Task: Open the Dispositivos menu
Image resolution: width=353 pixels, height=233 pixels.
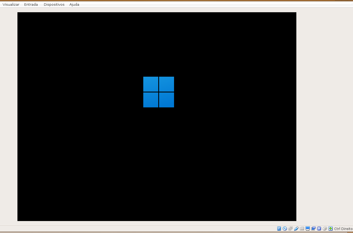Action: (x=54, y=5)
